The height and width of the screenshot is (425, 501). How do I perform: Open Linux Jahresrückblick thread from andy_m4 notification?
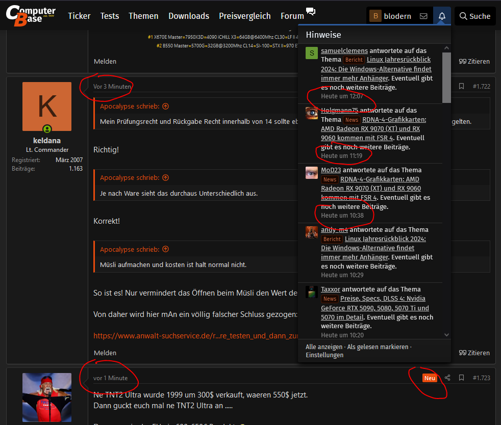click(373, 248)
